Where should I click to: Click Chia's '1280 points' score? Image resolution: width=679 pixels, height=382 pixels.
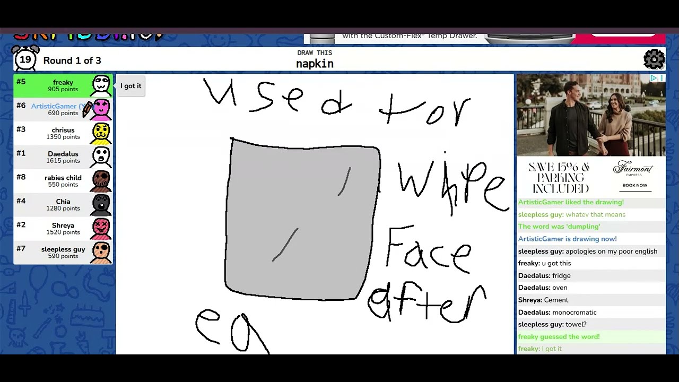pos(63,209)
